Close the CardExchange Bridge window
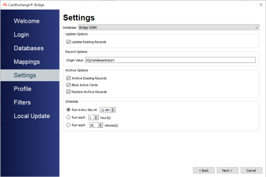This screenshot has height=177, width=266. pyautogui.click(x=261, y=5)
